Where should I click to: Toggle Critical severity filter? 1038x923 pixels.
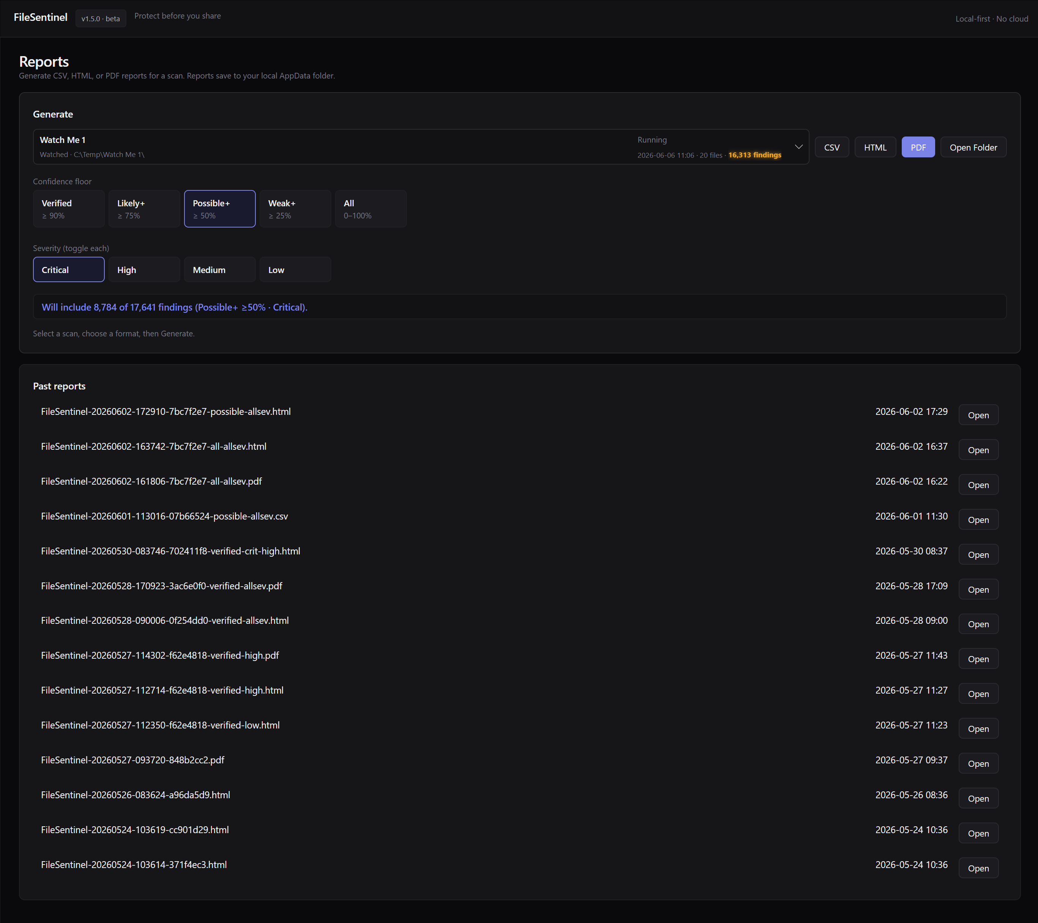[69, 270]
